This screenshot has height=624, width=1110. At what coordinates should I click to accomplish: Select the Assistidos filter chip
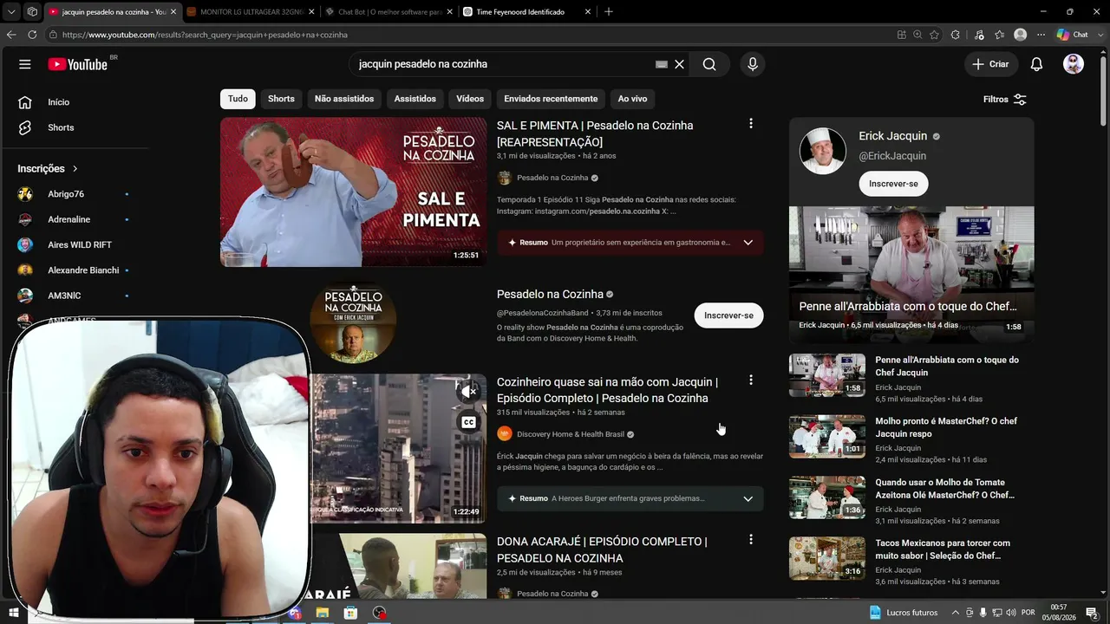415,99
